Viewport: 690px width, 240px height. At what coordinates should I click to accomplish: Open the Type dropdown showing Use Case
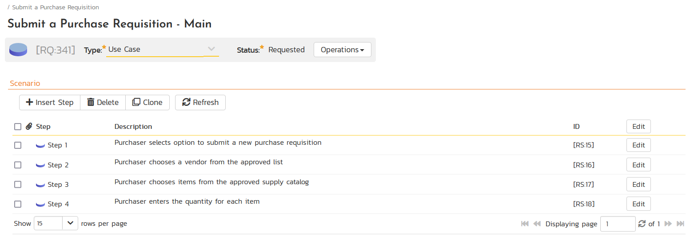point(162,50)
